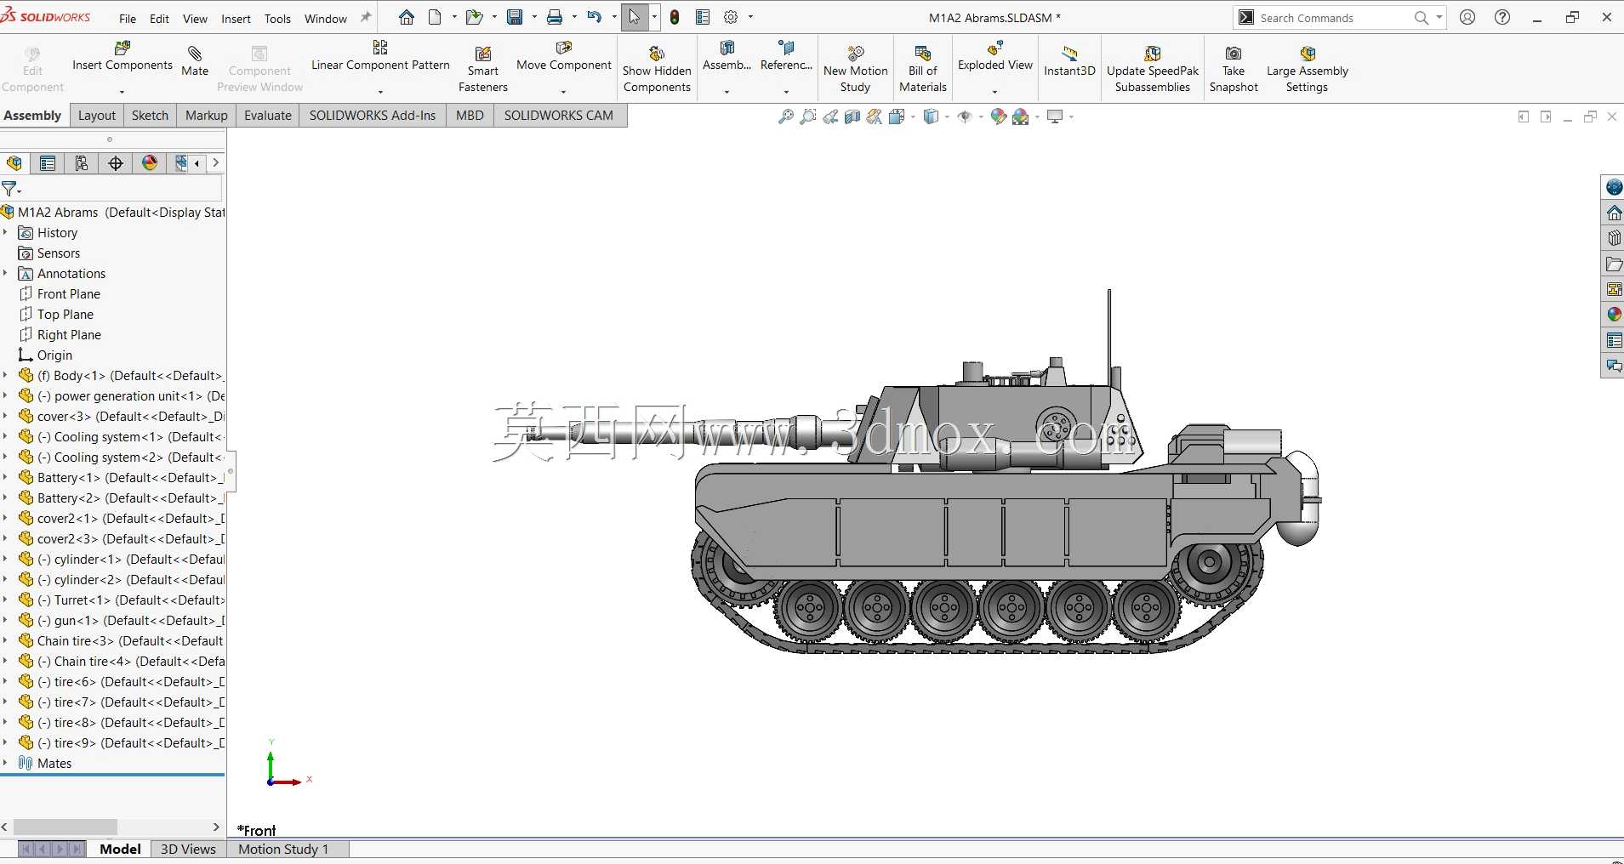Viewport: 1624px width, 864px height.
Task: Open Large Assembly Settings
Action: (1308, 70)
